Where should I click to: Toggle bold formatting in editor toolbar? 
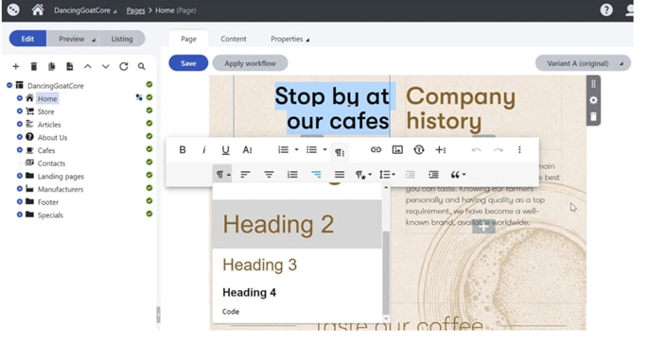pos(183,150)
